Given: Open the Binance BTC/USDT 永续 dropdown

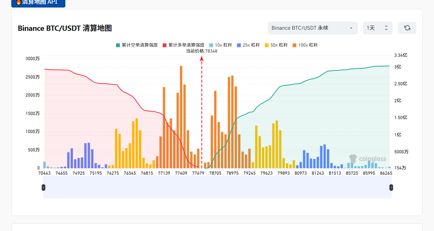Looking at the screenshot, I should pyautogui.click(x=313, y=28).
